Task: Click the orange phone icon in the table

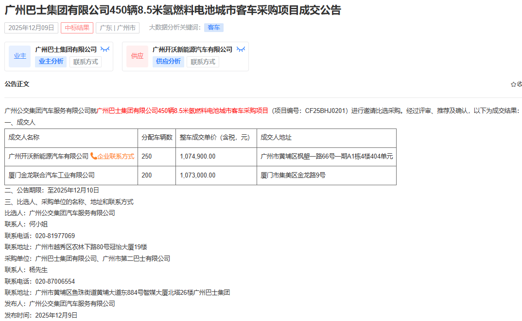Action: 94,156
